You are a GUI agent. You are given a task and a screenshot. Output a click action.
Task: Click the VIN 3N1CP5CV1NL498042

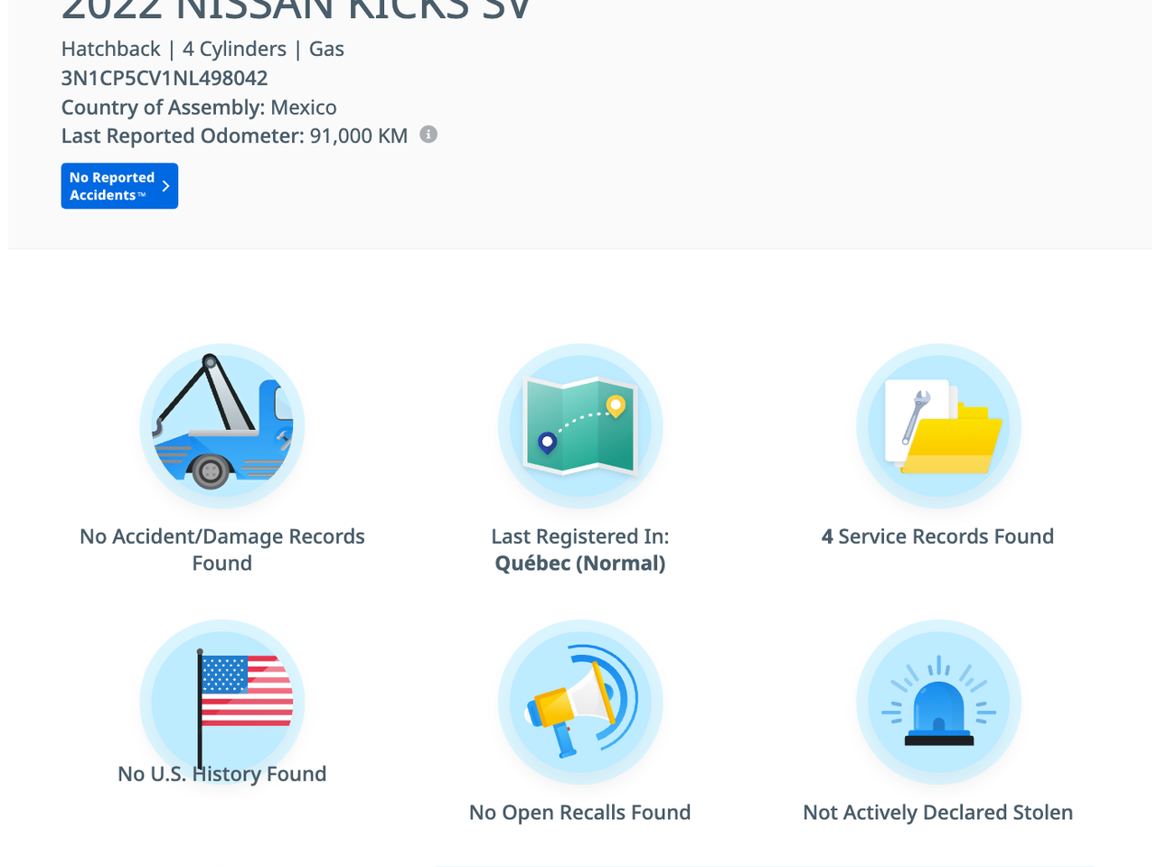pyautogui.click(x=165, y=78)
